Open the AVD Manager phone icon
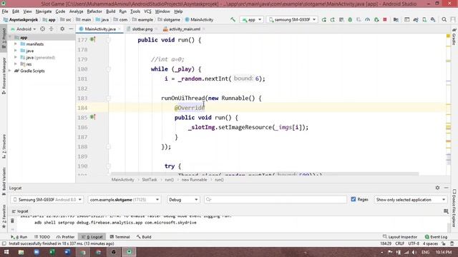The width and height of the screenshot is (458, 257). tap(424, 19)
